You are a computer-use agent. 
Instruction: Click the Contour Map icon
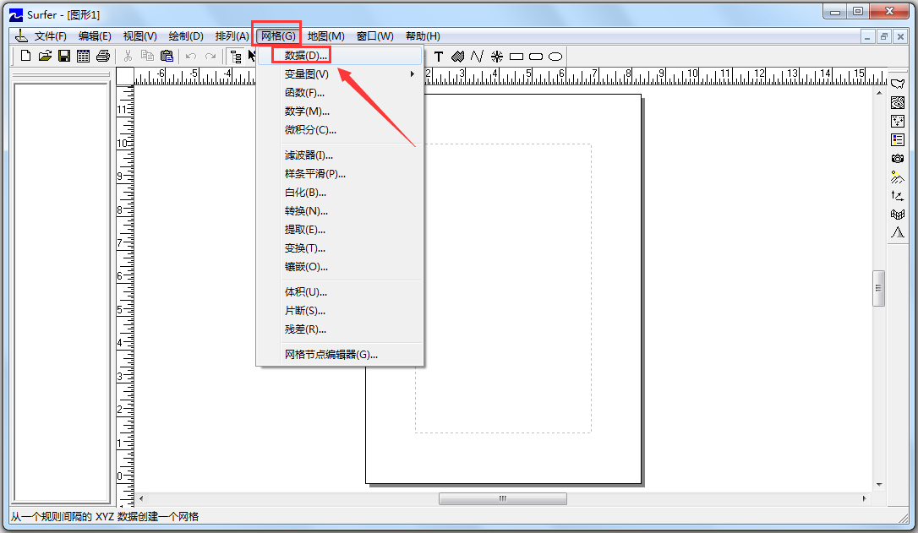[898, 103]
